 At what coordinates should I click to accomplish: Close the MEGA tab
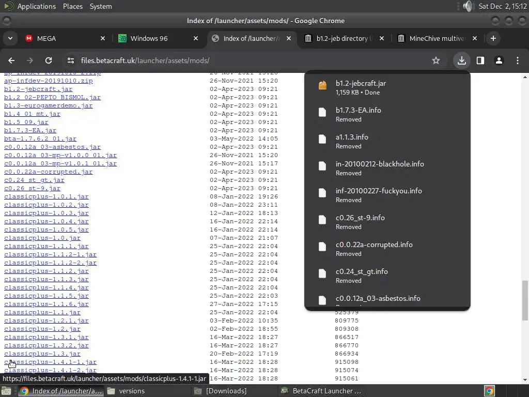103,38
